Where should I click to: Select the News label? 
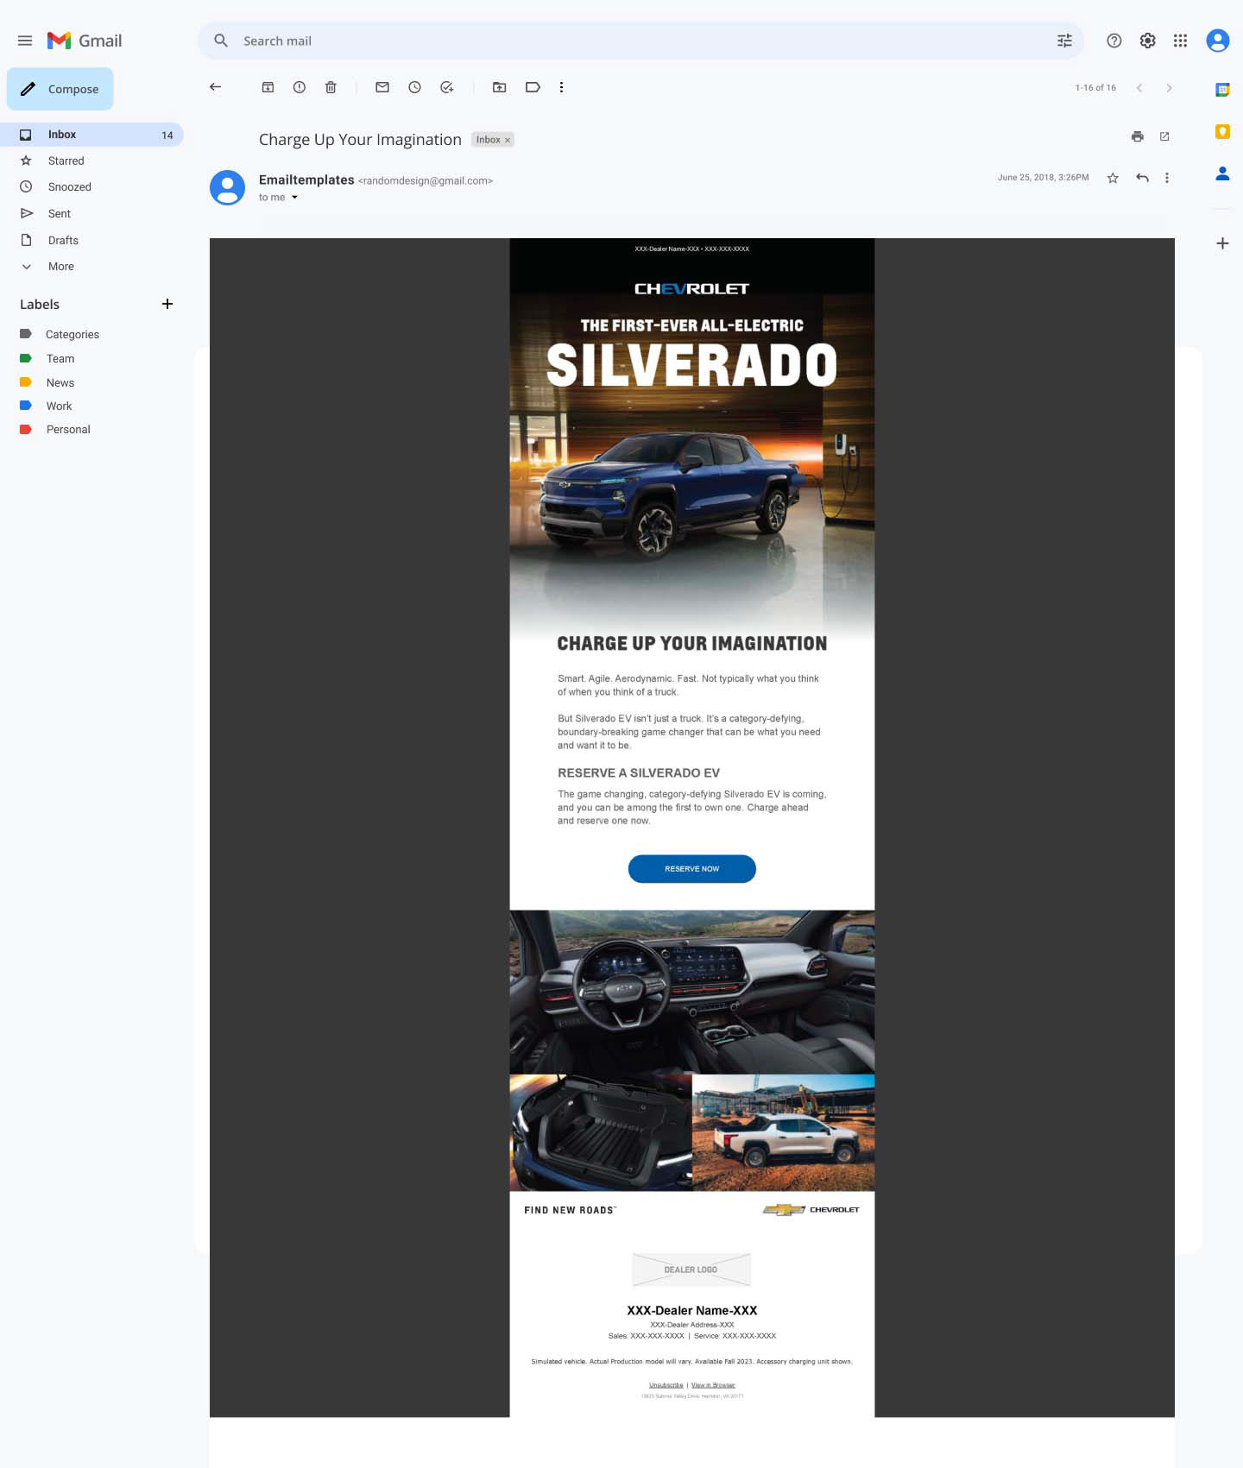(x=60, y=382)
